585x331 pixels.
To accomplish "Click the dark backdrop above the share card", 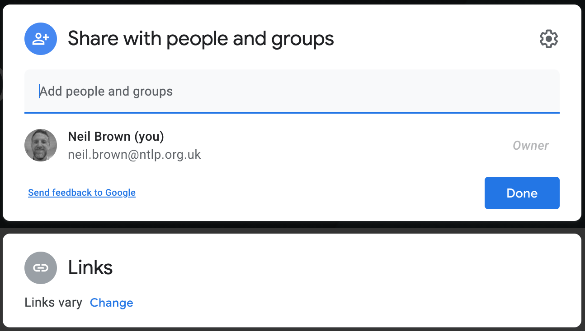I will [x=292, y=2].
